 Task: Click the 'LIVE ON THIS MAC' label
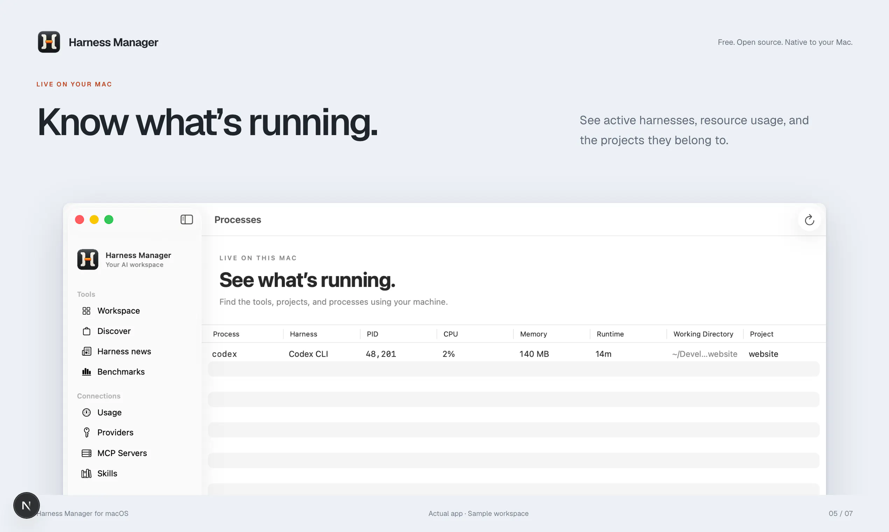(258, 258)
